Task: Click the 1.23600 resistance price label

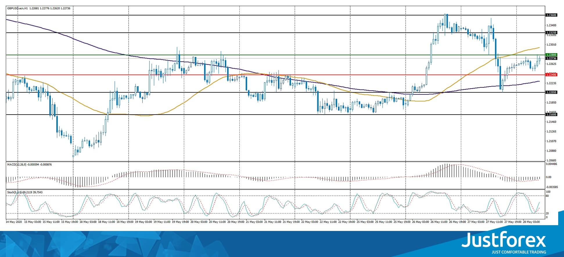Action: click(551, 15)
